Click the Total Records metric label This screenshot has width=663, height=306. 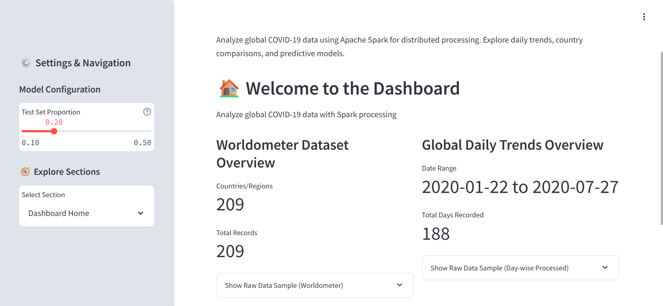[x=237, y=233]
